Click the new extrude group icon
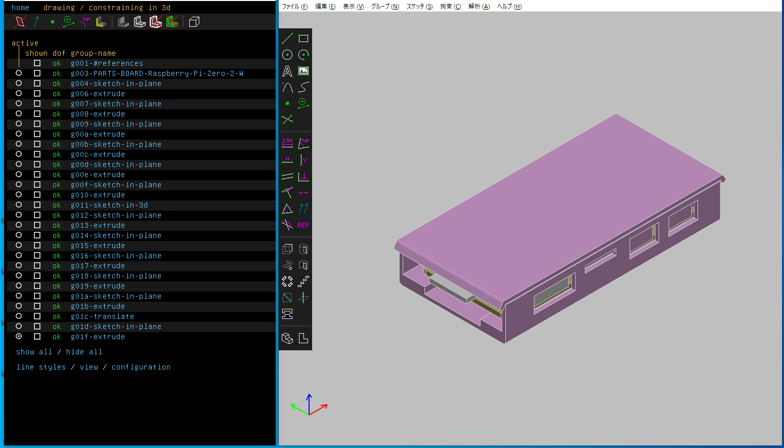Viewport: 784px width, 448px height. 287,249
